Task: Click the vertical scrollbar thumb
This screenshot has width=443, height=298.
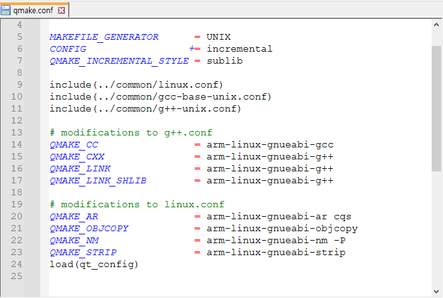Action: (x=436, y=108)
